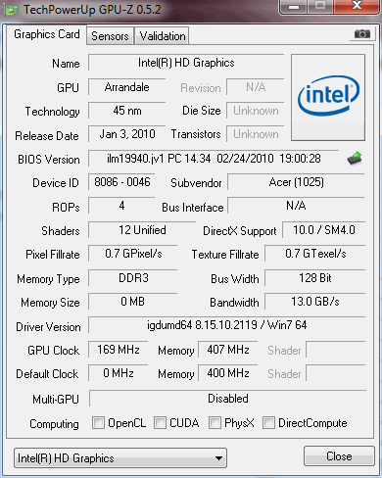Image resolution: width=382 pixels, height=478 pixels.
Task: Click the BIOS save chip icon
Action: [355, 159]
